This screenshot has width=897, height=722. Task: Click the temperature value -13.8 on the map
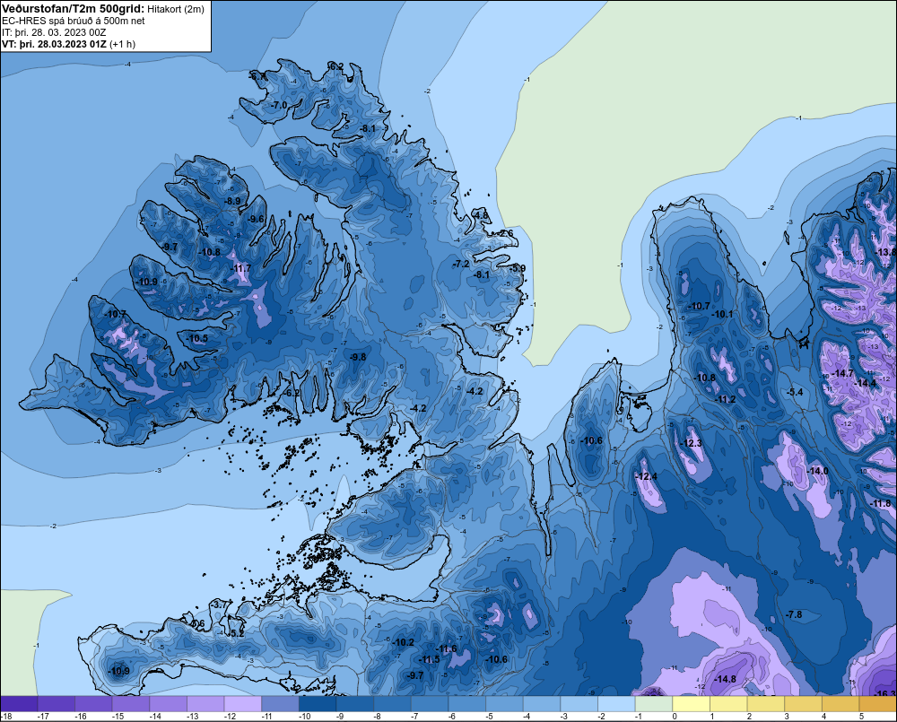(x=885, y=252)
